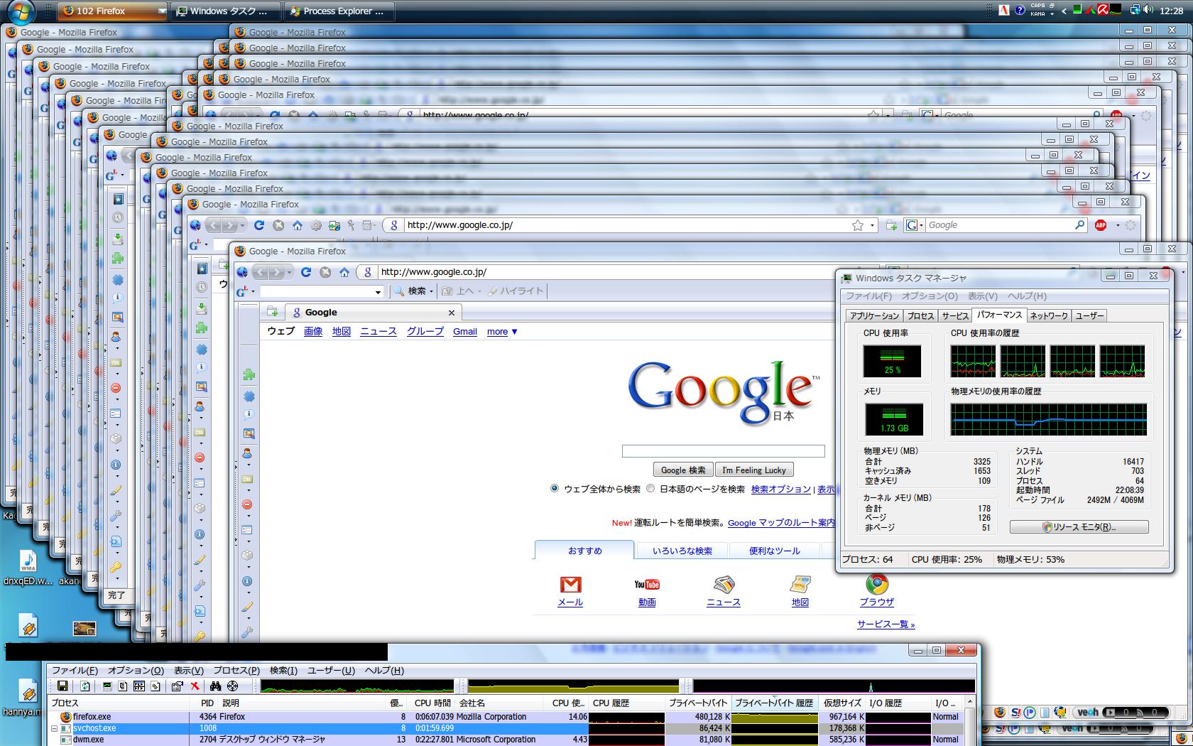Go to the home page in the front Firefox window

(344, 272)
